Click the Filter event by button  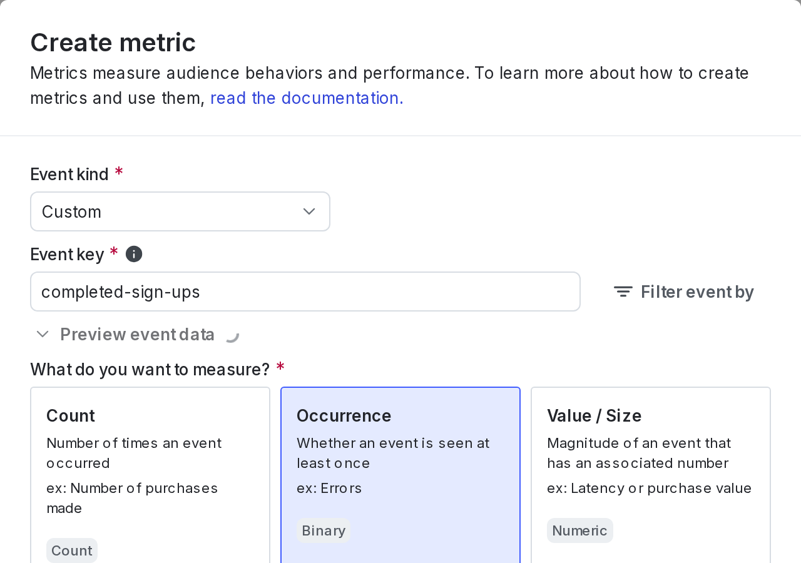coord(683,290)
